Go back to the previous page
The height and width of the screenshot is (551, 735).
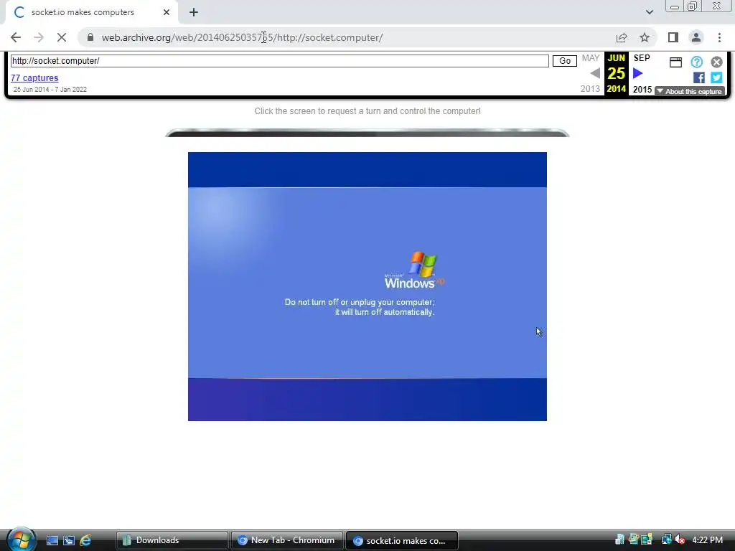point(16,37)
